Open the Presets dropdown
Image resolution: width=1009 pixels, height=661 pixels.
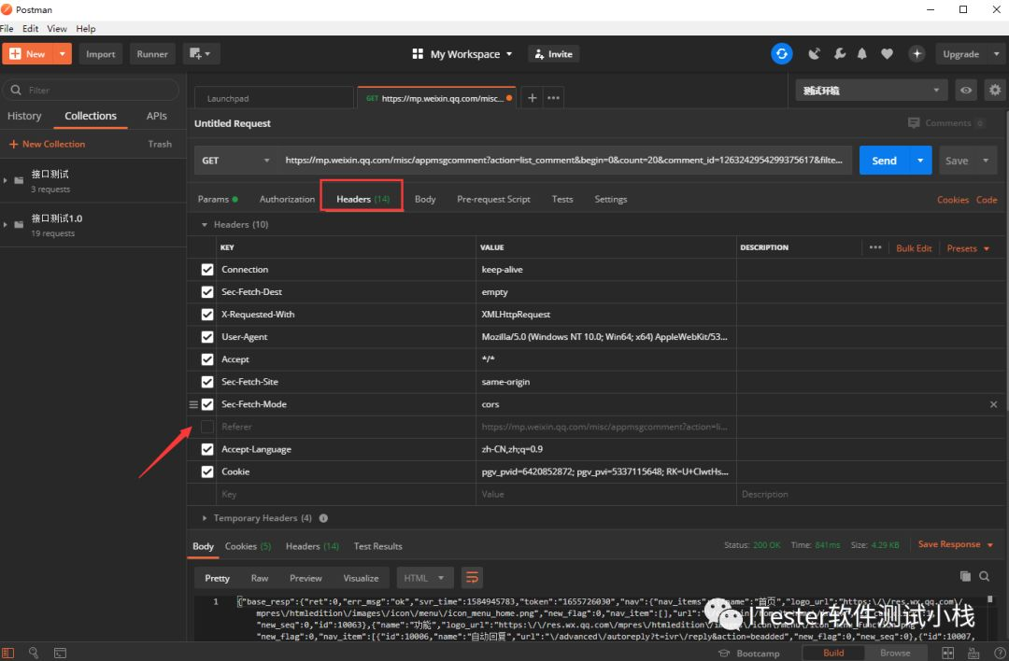point(969,248)
